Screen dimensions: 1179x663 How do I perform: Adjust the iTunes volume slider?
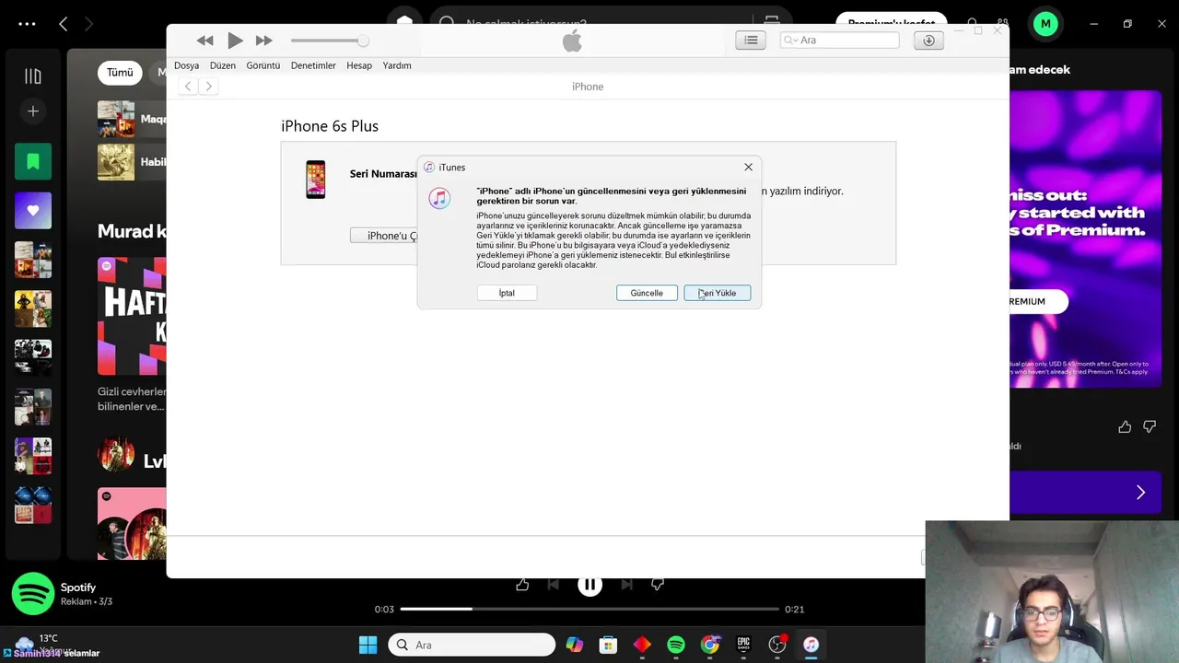(330, 41)
